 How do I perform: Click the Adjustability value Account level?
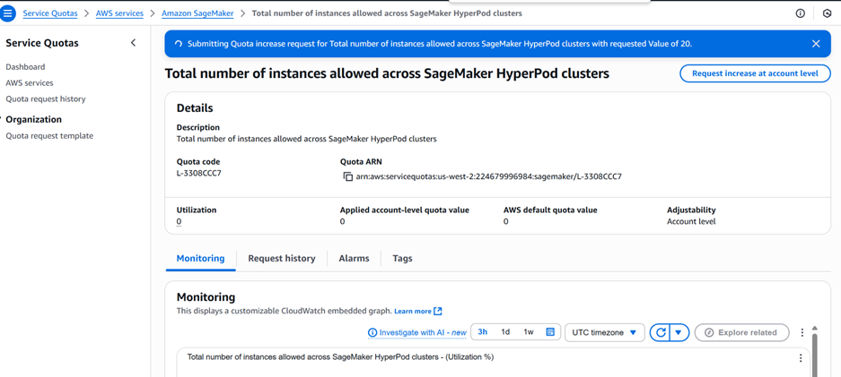pyautogui.click(x=691, y=221)
